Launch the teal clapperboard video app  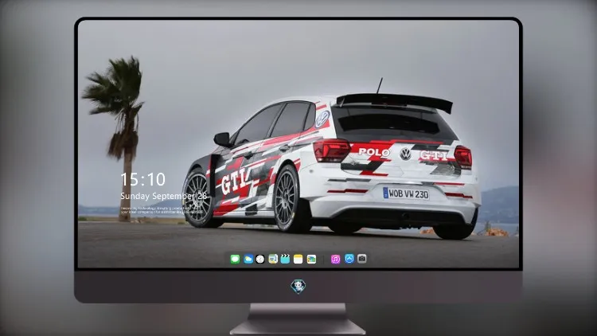285,259
